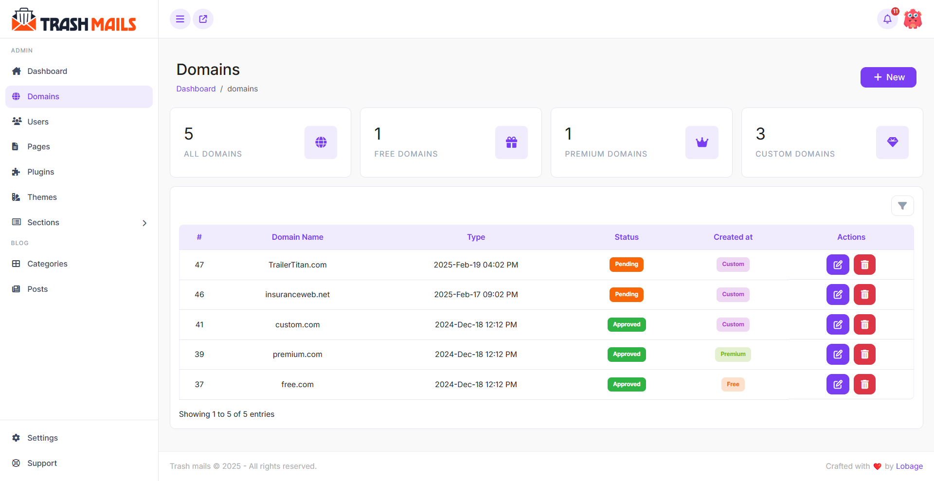Delete the insuranceweb.net domain

tap(864, 294)
